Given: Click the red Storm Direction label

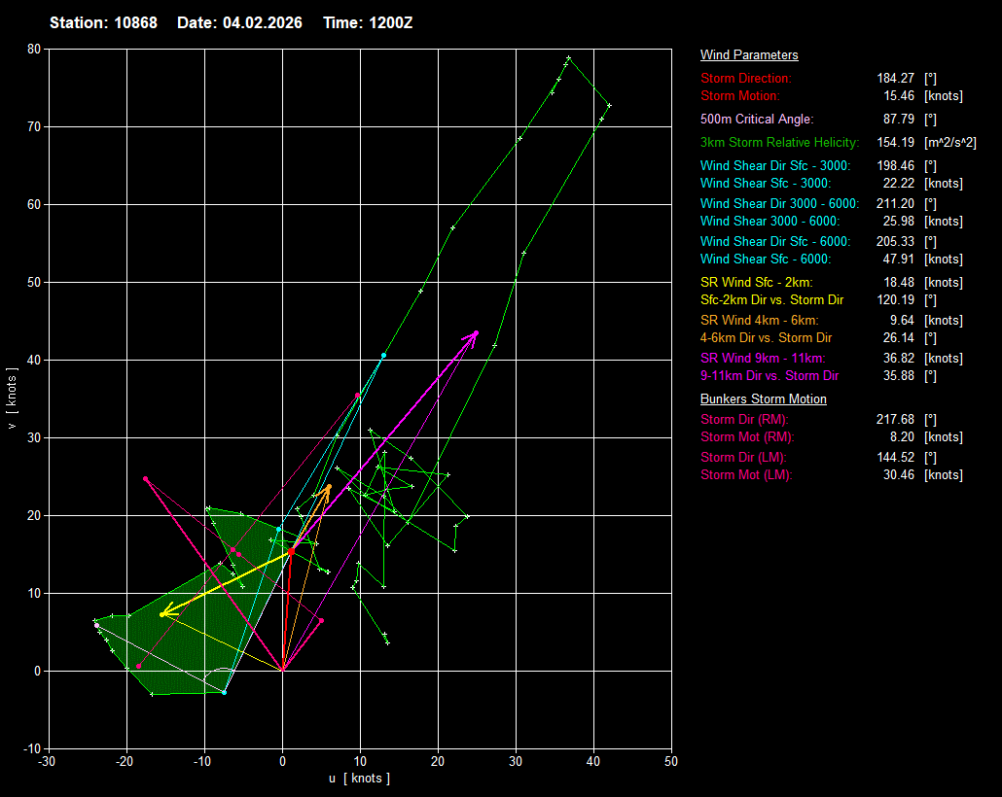Looking at the screenshot, I should point(746,78).
